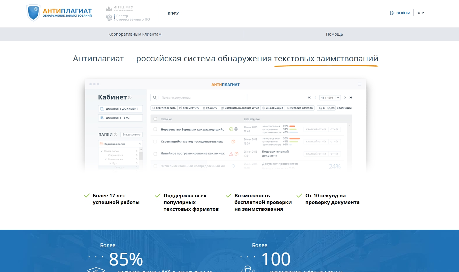The width and height of the screenshot is (459, 272).
Task: Open the ru language dropdown
Action: (x=420, y=13)
